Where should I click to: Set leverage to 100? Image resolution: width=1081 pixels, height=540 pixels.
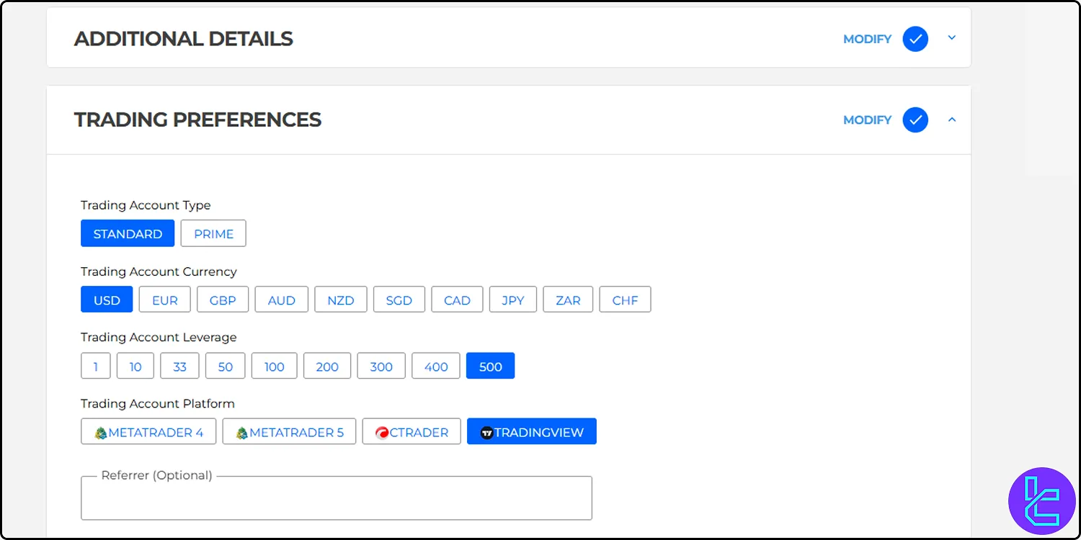pos(274,366)
